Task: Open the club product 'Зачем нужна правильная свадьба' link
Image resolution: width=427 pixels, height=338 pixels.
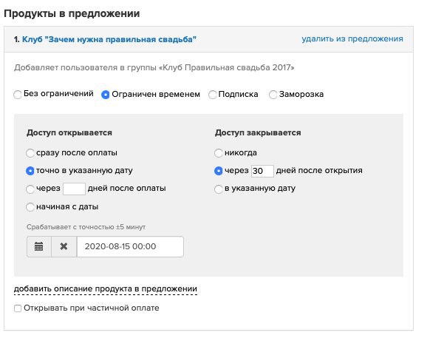Action: [x=109, y=39]
